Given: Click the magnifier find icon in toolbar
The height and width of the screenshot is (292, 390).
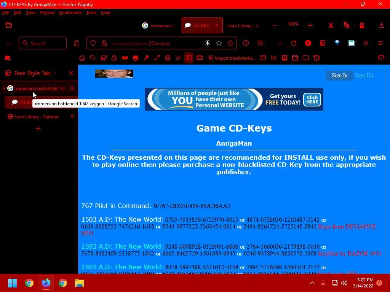Looking at the screenshot, I should 93,58.
